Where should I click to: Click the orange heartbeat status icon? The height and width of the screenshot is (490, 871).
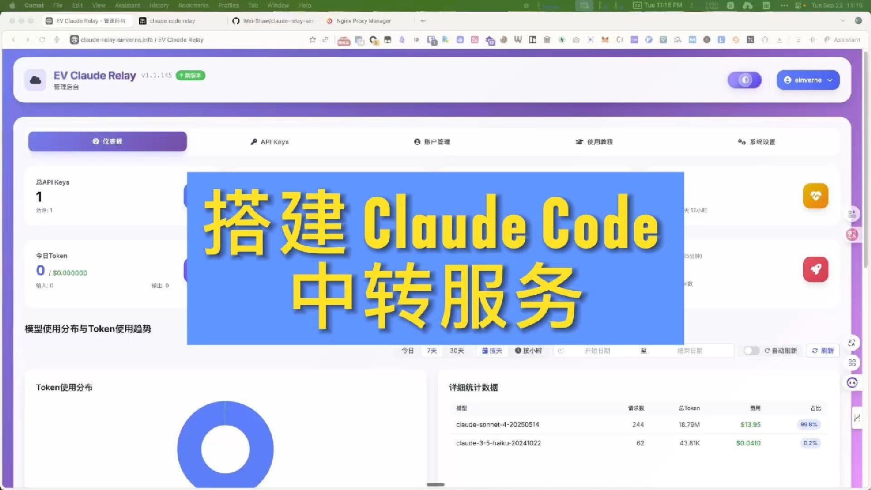815,196
